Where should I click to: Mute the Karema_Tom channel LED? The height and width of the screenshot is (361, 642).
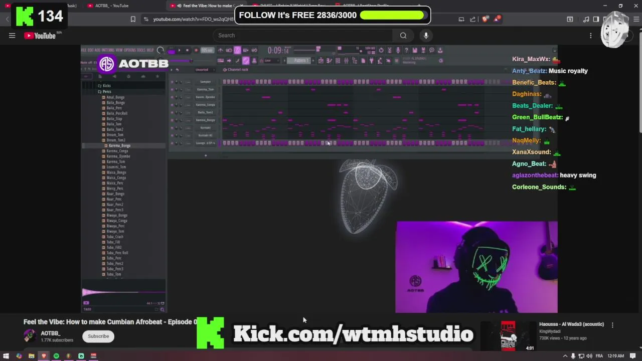click(172, 89)
